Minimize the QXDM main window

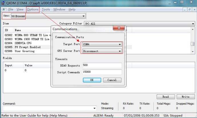(x=175, y=2)
